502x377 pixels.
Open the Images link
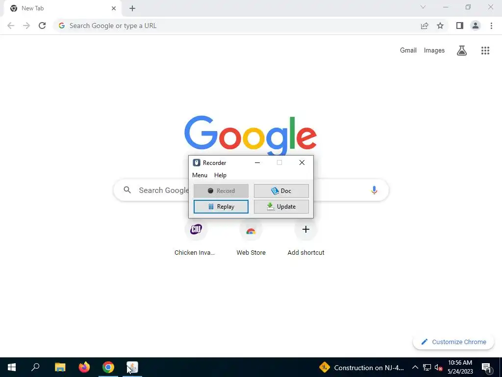point(434,51)
